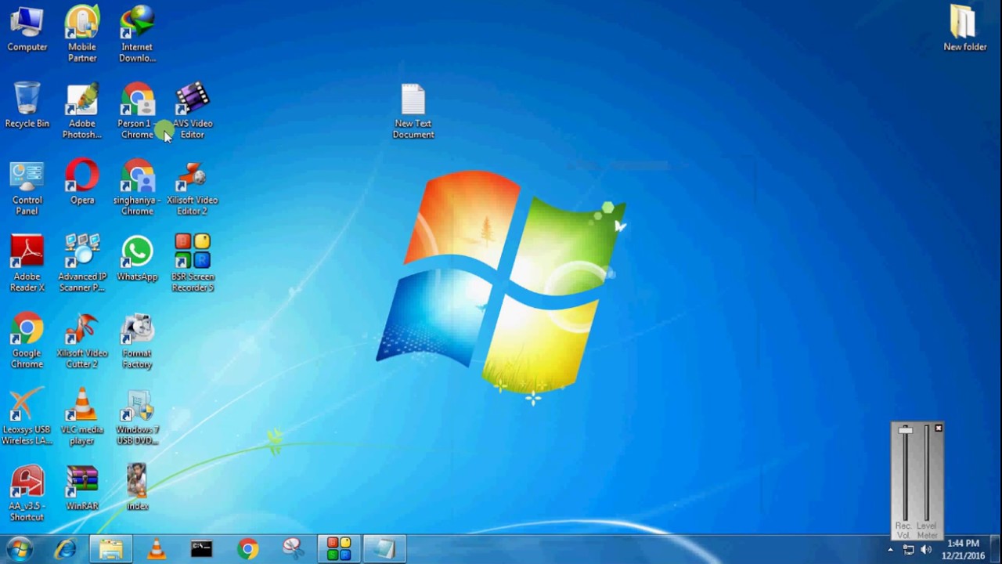Select the Adobe Reader X shortcut
Image resolution: width=1002 pixels, height=564 pixels.
pos(27,264)
